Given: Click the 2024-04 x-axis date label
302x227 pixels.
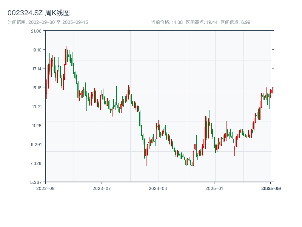Looking at the screenshot, I should click(158, 188).
